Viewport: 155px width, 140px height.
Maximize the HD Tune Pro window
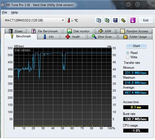(x=137, y=4)
